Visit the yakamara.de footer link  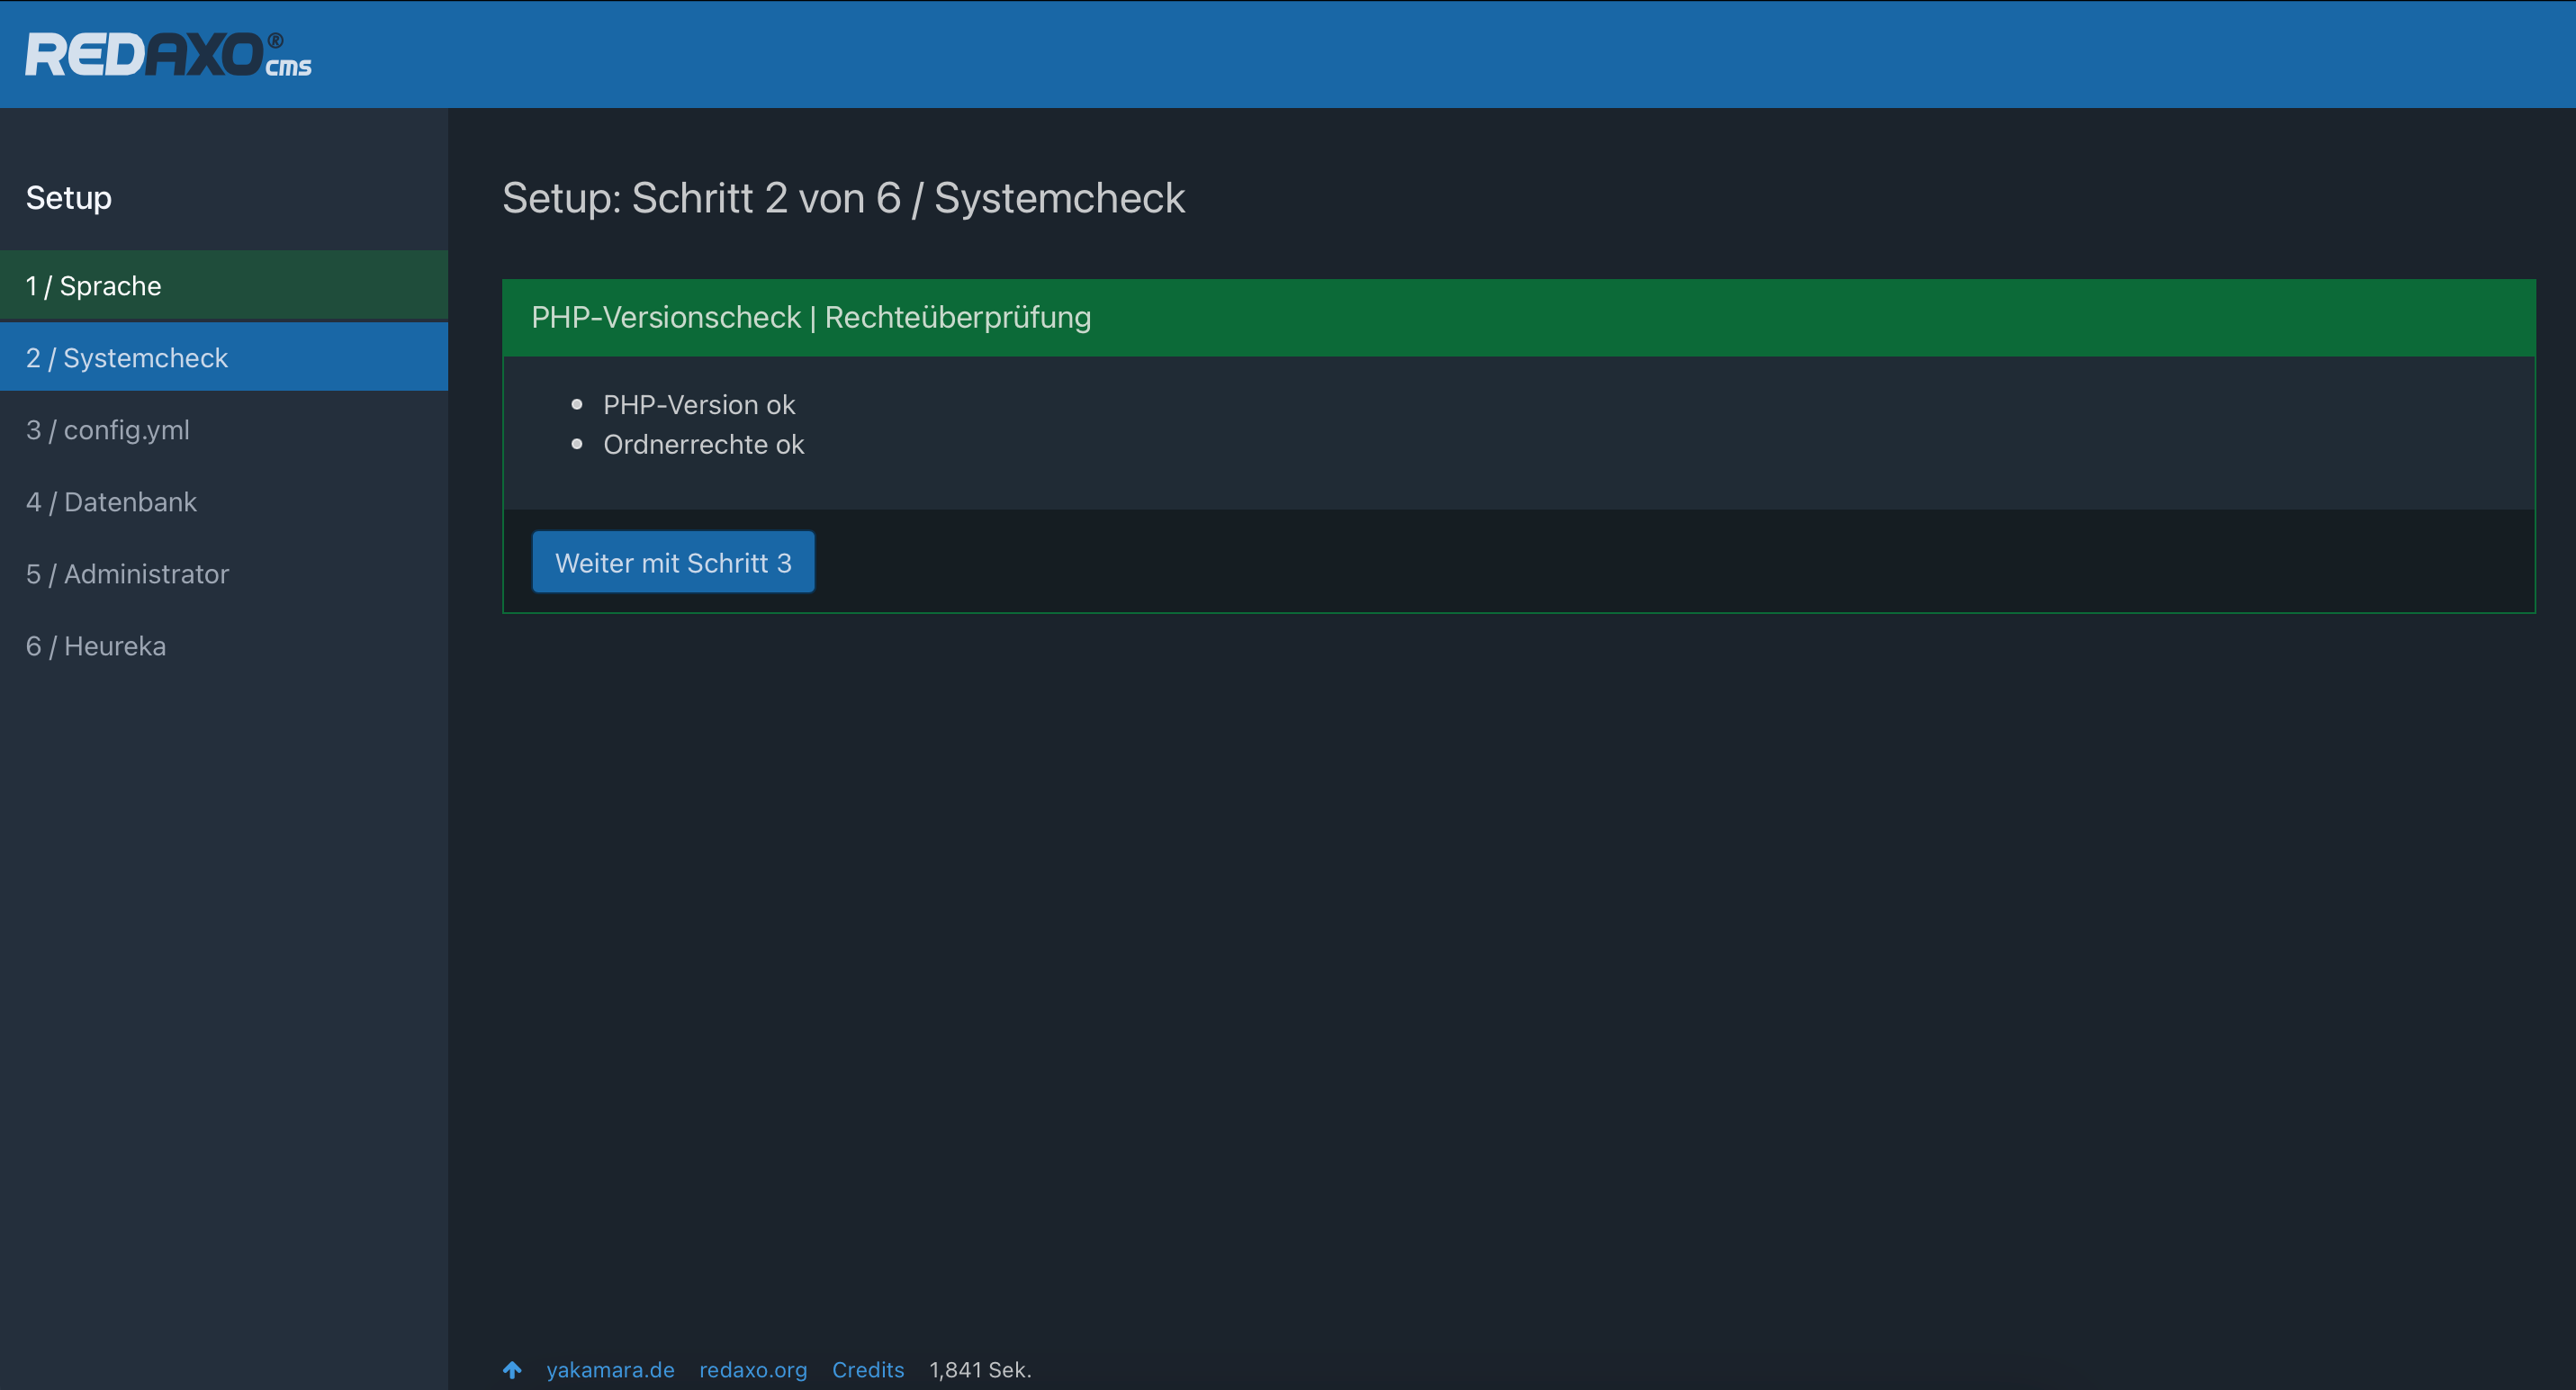(x=610, y=1369)
